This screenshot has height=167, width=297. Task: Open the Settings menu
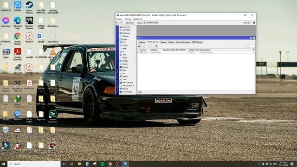pos(128,19)
